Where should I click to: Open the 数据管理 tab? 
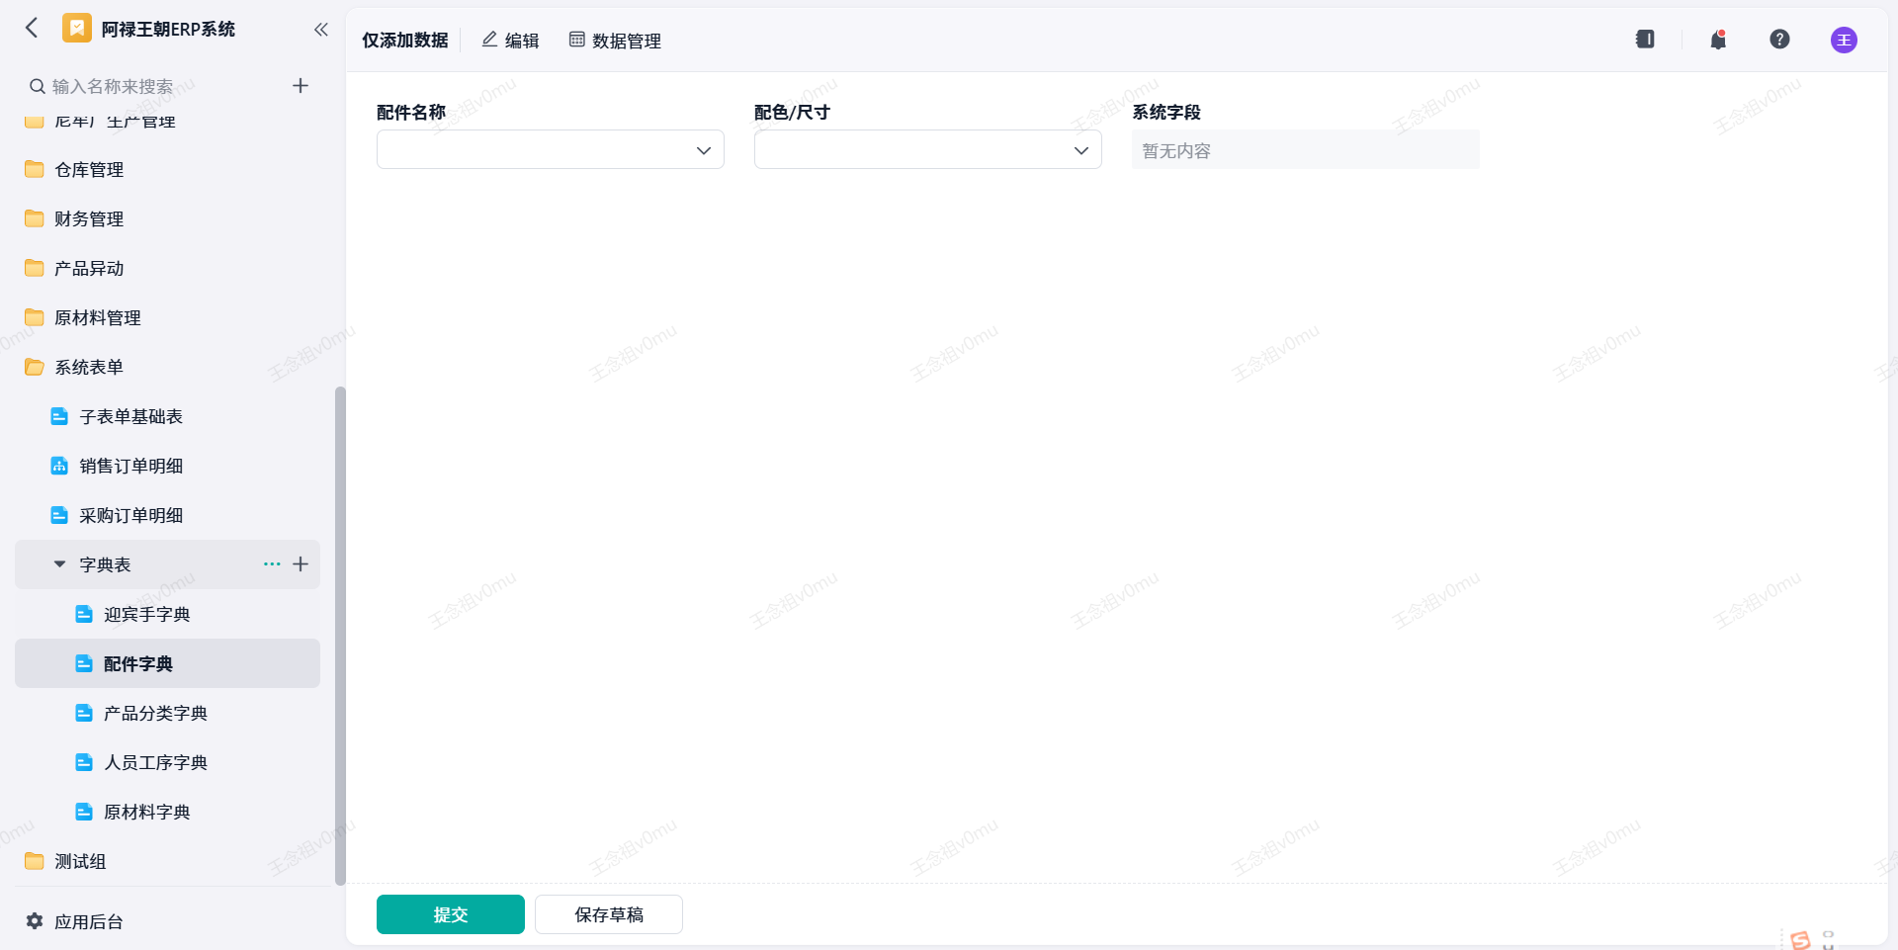615,41
